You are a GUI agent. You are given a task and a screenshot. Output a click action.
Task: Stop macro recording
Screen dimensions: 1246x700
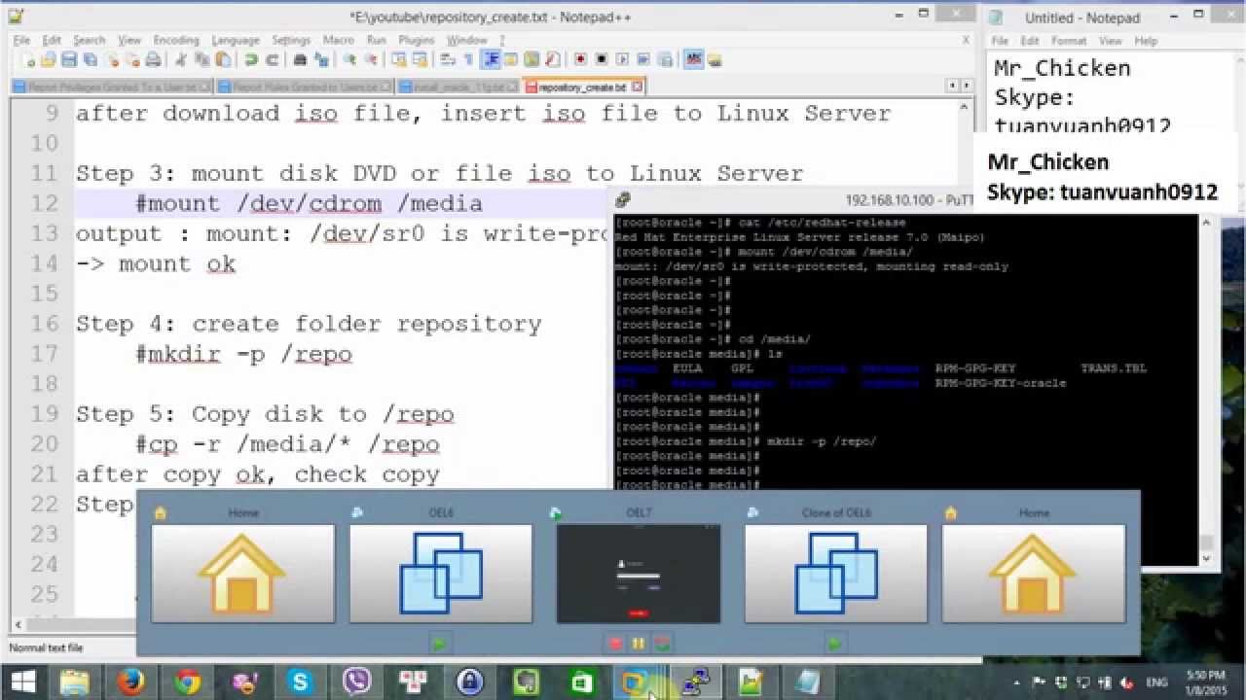click(x=602, y=59)
